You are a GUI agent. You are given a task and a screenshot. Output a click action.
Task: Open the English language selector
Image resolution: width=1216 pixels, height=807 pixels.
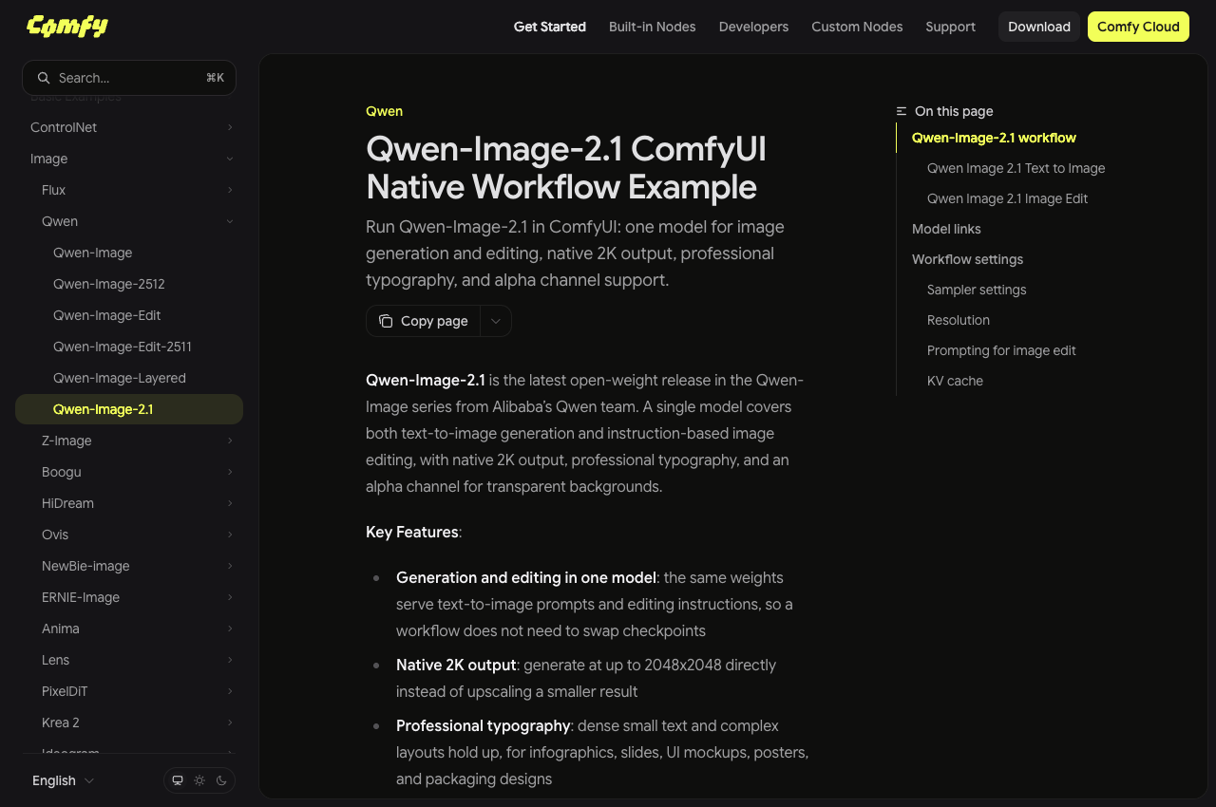click(63, 780)
